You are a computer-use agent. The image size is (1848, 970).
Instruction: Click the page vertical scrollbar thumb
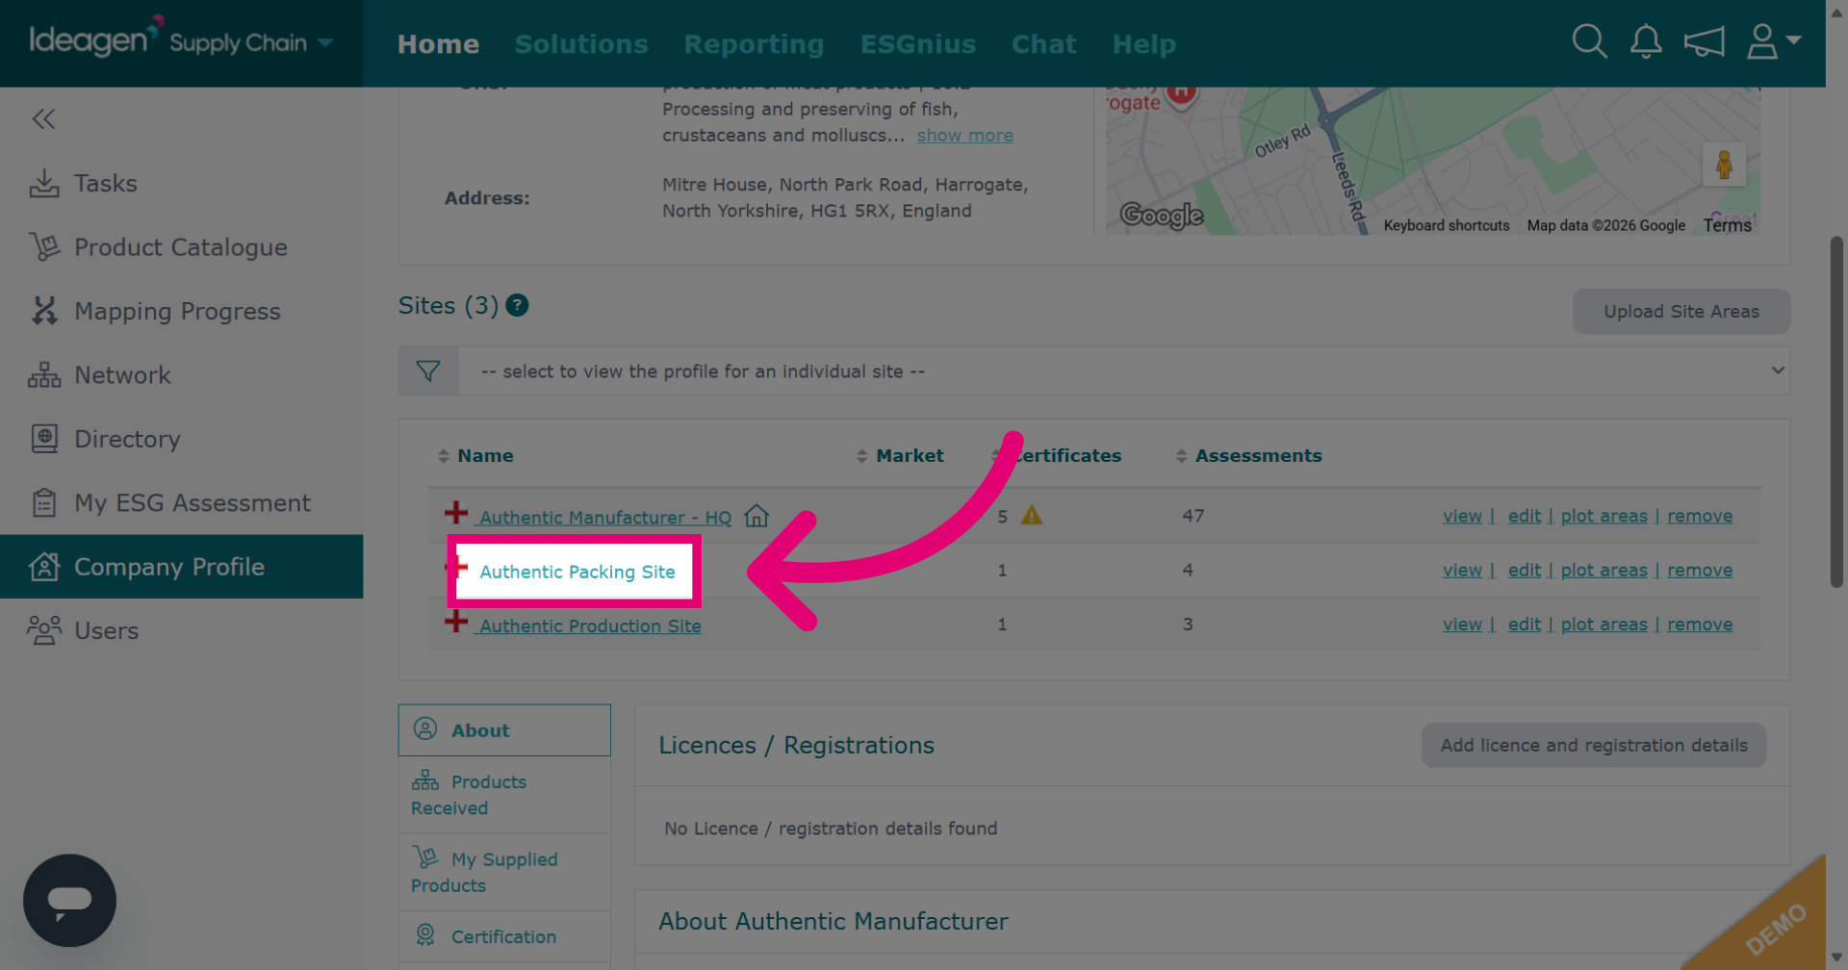pyautogui.click(x=1836, y=412)
